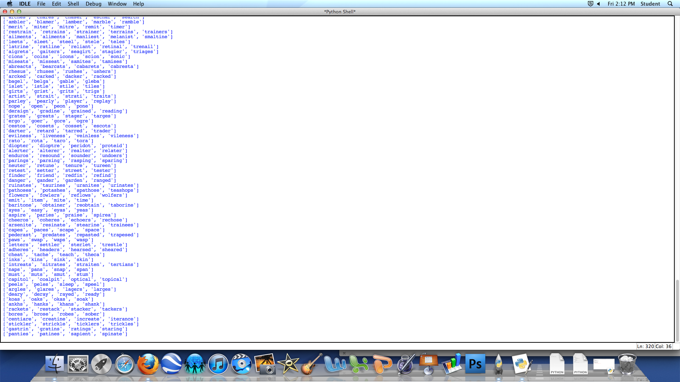Viewport: 680px width, 382px height.
Task: Open the iTunes icon in the dock
Action: tap(218, 364)
